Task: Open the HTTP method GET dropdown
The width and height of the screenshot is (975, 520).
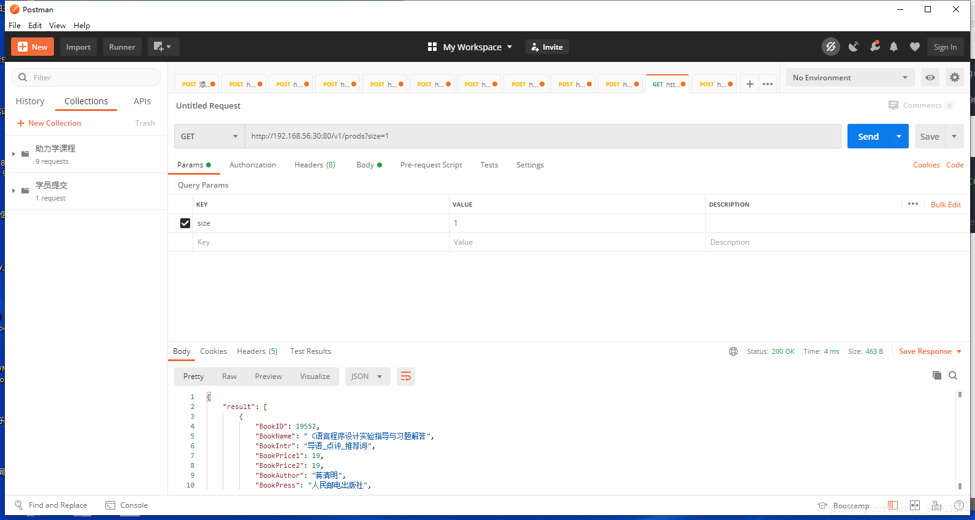Action: (210, 136)
